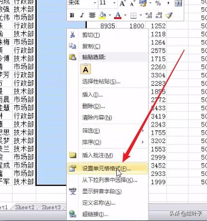Expand the 排序(O) submenu arrow

(x=143, y=142)
